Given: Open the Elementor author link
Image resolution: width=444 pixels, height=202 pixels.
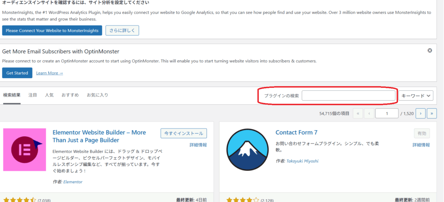Looking at the screenshot, I should point(73,182).
